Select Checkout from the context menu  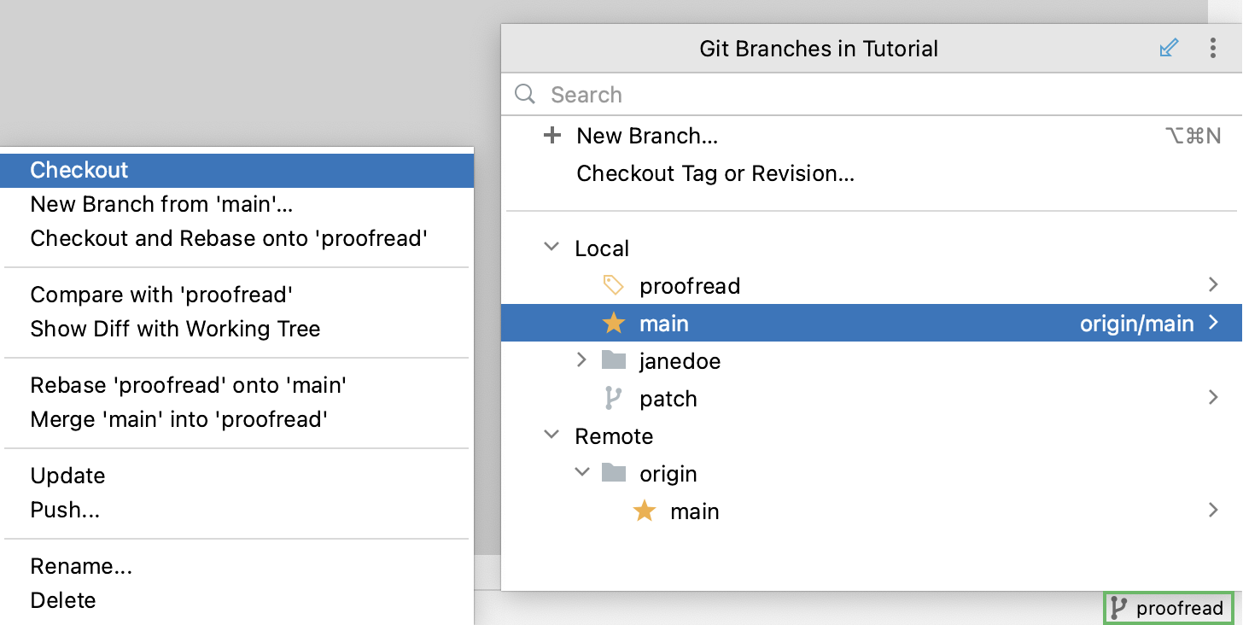[79, 170]
